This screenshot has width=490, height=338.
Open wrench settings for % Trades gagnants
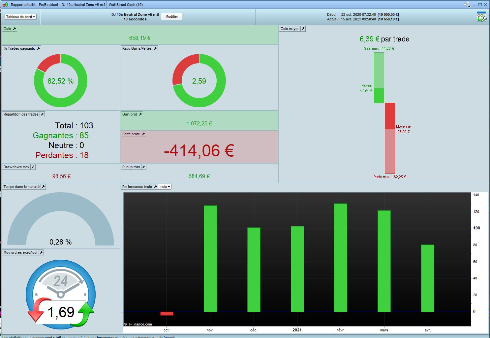39,48
